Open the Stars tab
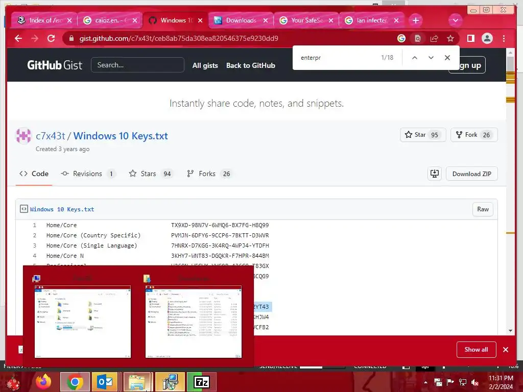The height and width of the screenshot is (392, 523). [x=151, y=174]
